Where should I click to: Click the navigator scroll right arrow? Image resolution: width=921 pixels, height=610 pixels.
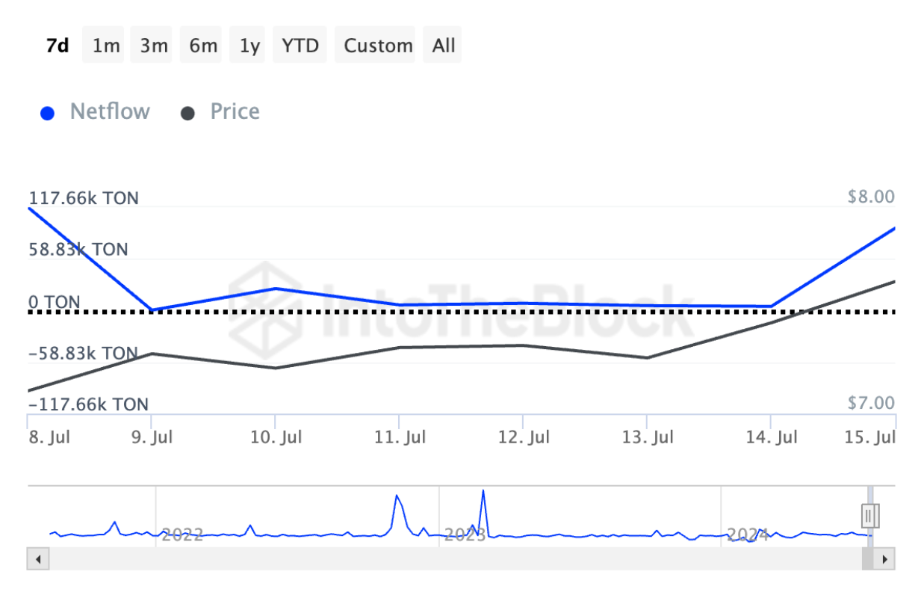coord(884,558)
